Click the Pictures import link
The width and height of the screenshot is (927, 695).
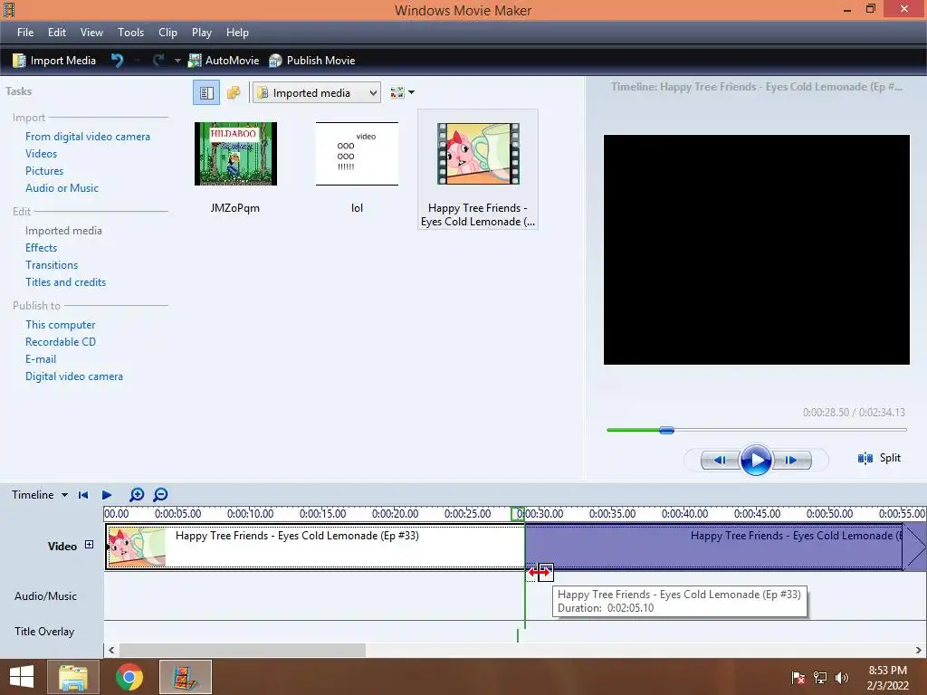[x=44, y=171]
